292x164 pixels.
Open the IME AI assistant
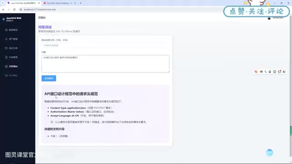pos(284,72)
